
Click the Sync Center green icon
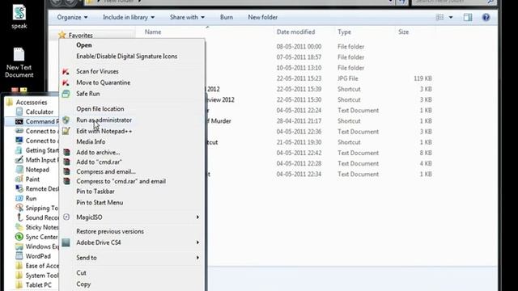click(x=19, y=237)
